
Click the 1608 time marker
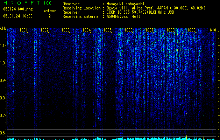click(170, 30)
